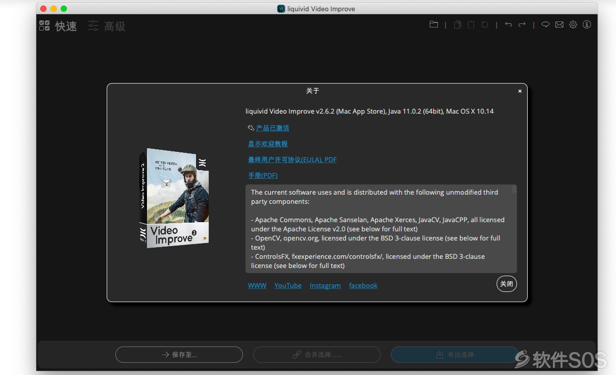Undo with the left arrow icon
This screenshot has width=616, height=375.
[x=508, y=24]
